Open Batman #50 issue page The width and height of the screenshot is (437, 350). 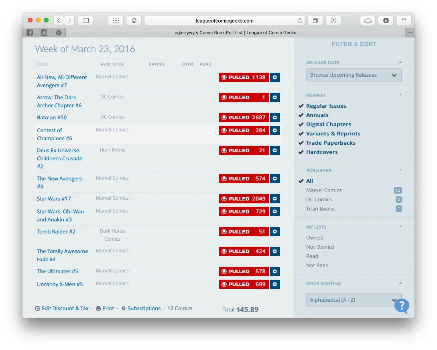52,117
